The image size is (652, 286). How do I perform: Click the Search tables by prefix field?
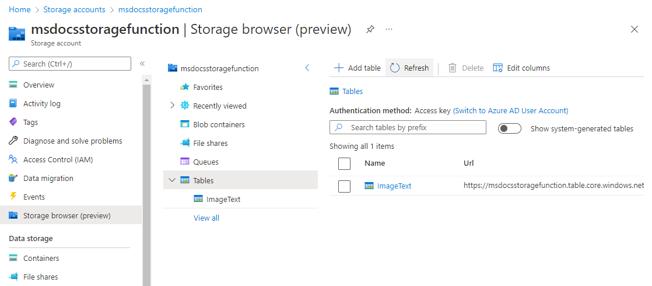414,127
